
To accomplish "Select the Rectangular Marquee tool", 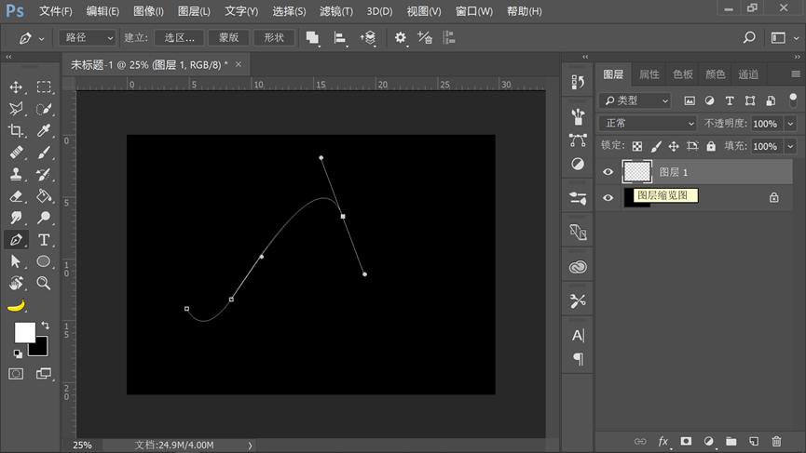I will [44, 87].
